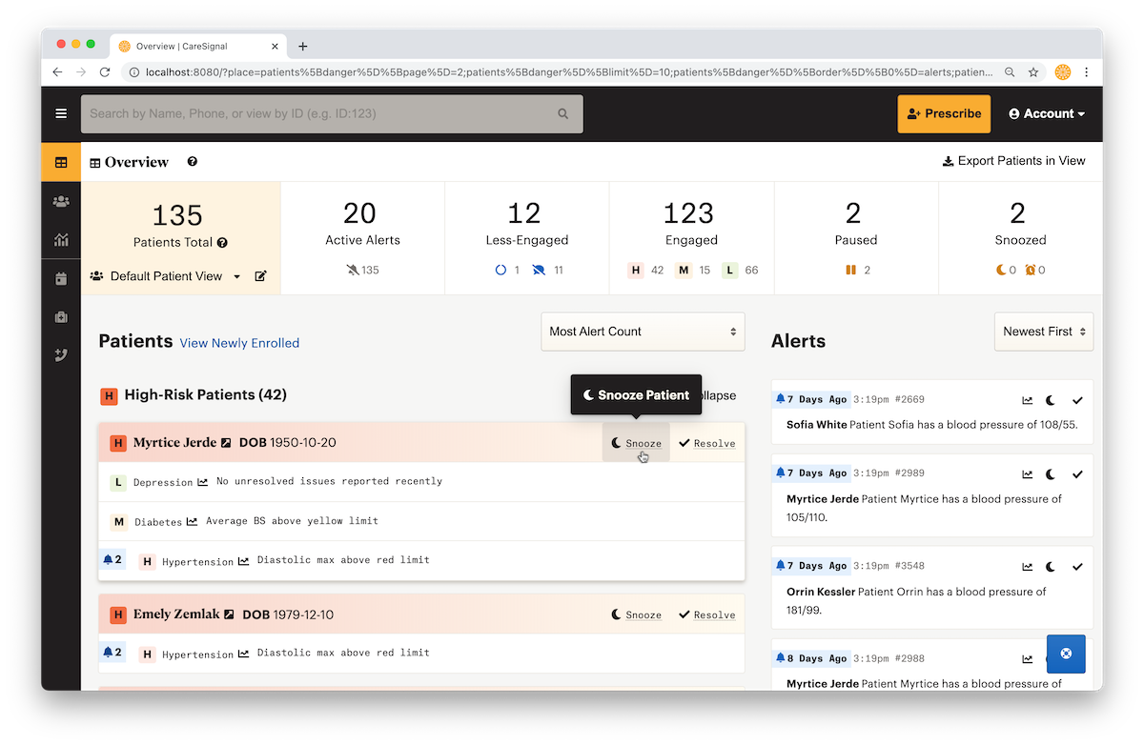Screen dimensions: 1144x745
Task: Filter by the Less-Engaged summary card
Action: [527, 238]
